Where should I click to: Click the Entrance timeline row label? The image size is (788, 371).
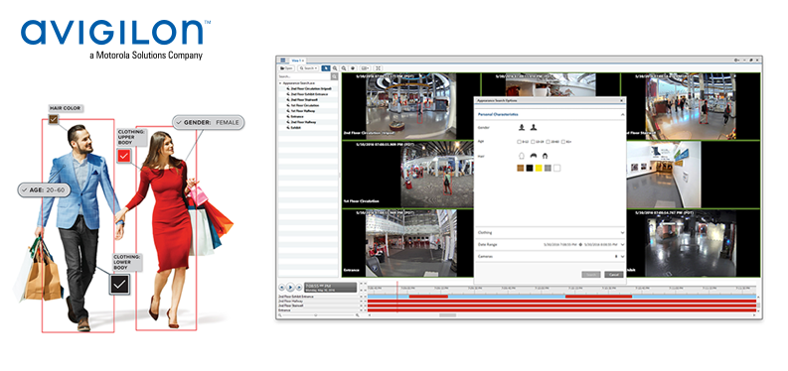point(284,310)
